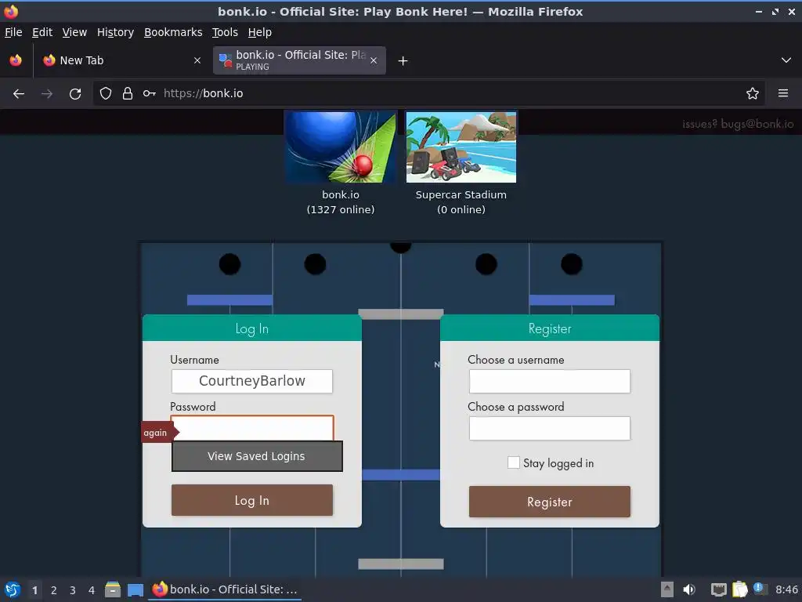Click the brown Log In button
This screenshot has width=802, height=602.
[252, 500]
